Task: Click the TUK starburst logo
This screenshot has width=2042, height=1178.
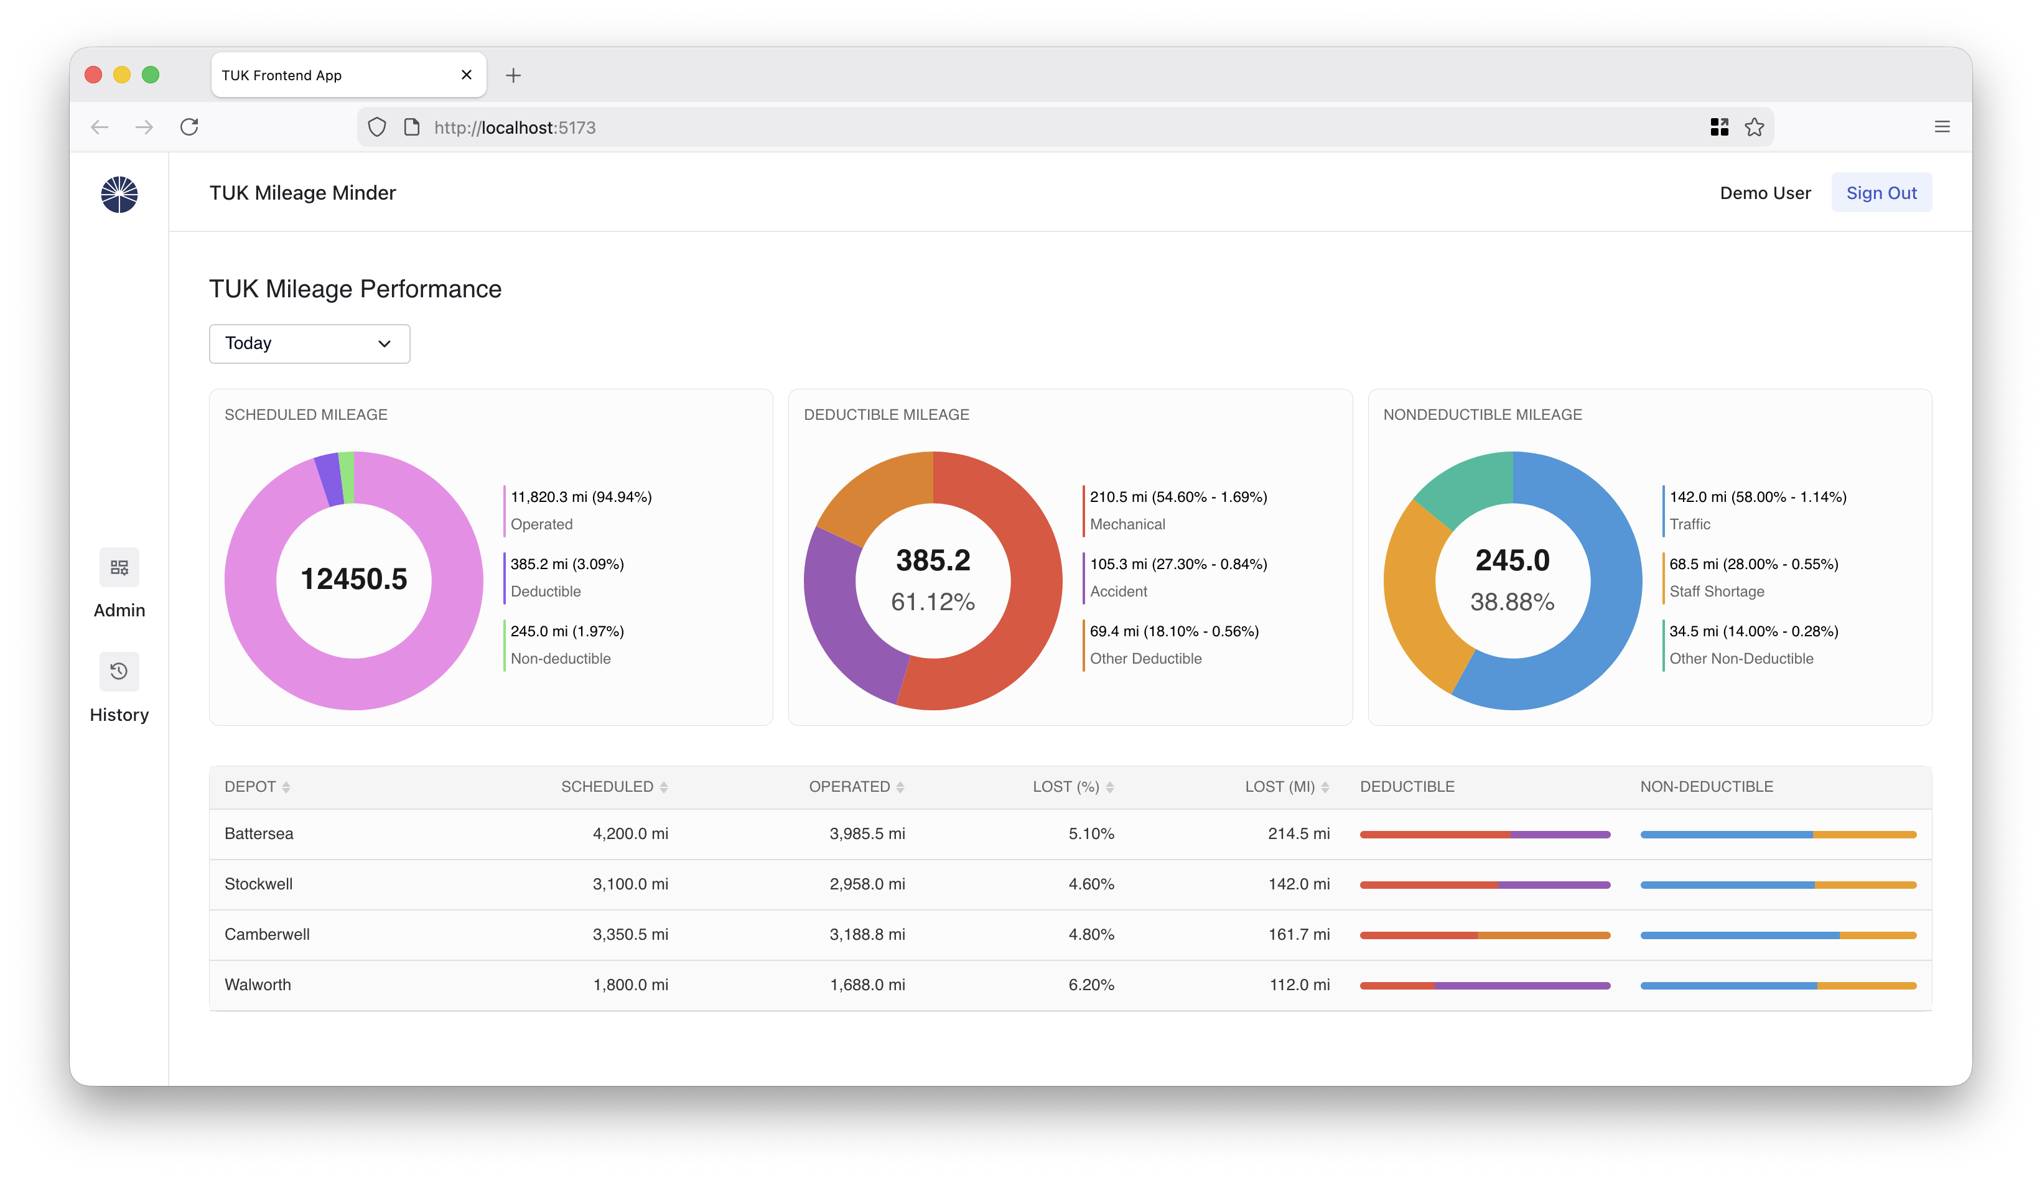Action: [119, 195]
